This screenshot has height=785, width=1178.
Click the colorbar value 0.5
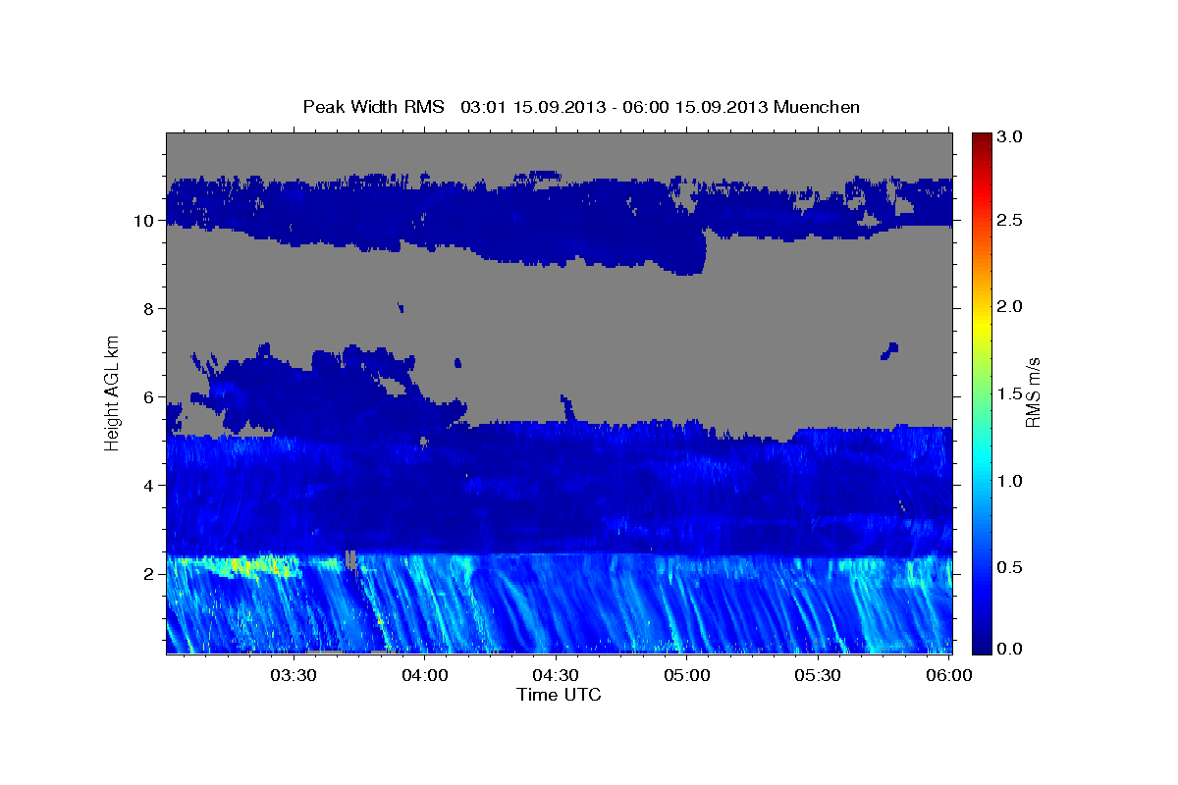click(x=1011, y=567)
